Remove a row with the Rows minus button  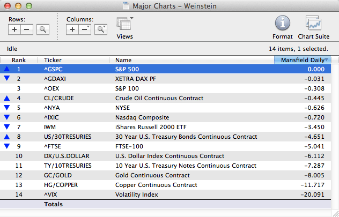27,29
